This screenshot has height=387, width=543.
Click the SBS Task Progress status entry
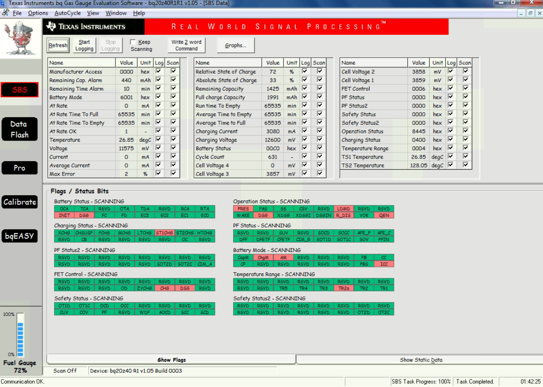(x=421, y=382)
